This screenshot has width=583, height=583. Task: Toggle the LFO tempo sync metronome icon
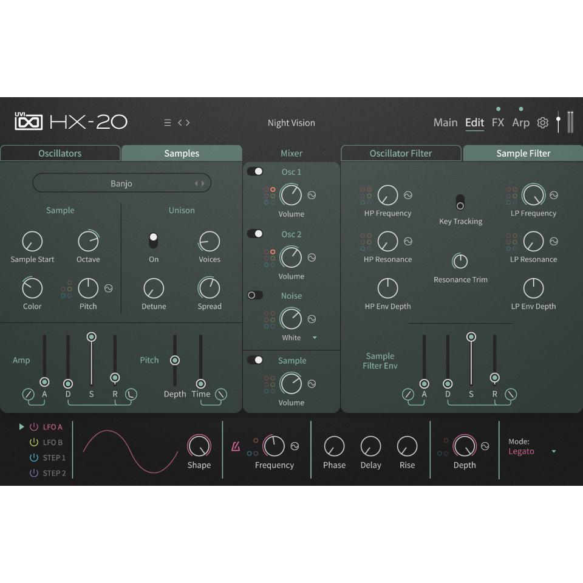pyautogui.click(x=236, y=446)
